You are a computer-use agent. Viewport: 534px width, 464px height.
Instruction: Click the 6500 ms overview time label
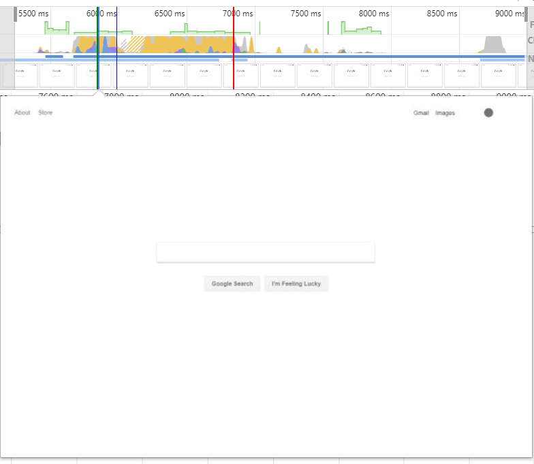(170, 14)
